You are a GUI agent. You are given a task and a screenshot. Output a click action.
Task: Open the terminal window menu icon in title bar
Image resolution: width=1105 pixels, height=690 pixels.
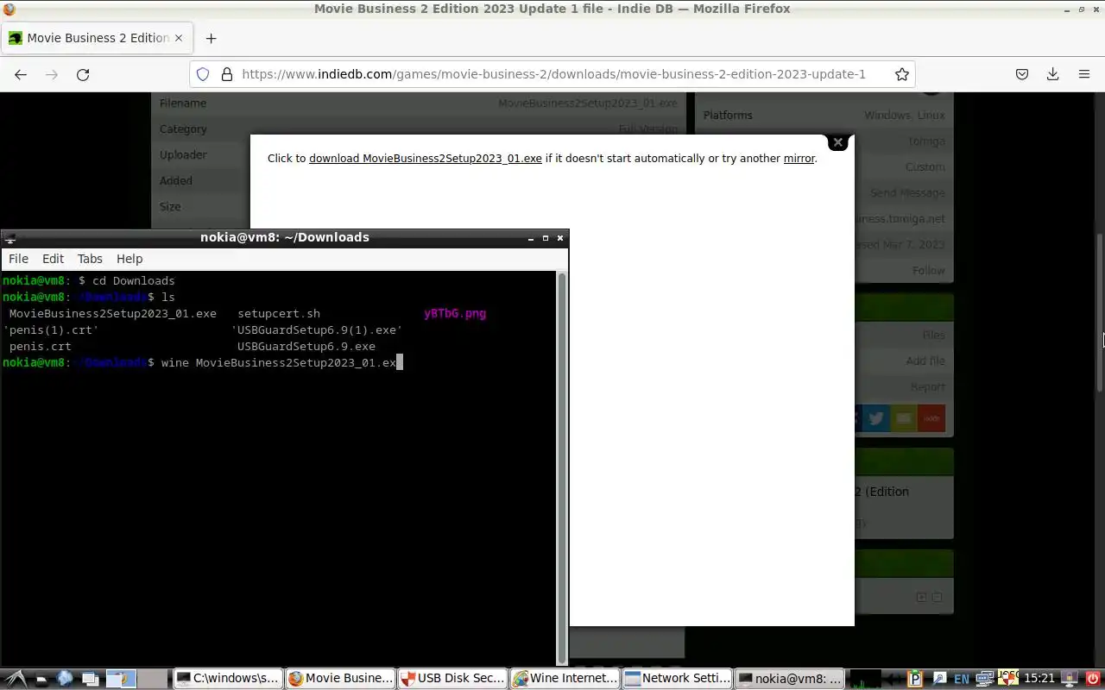coord(9,238)
